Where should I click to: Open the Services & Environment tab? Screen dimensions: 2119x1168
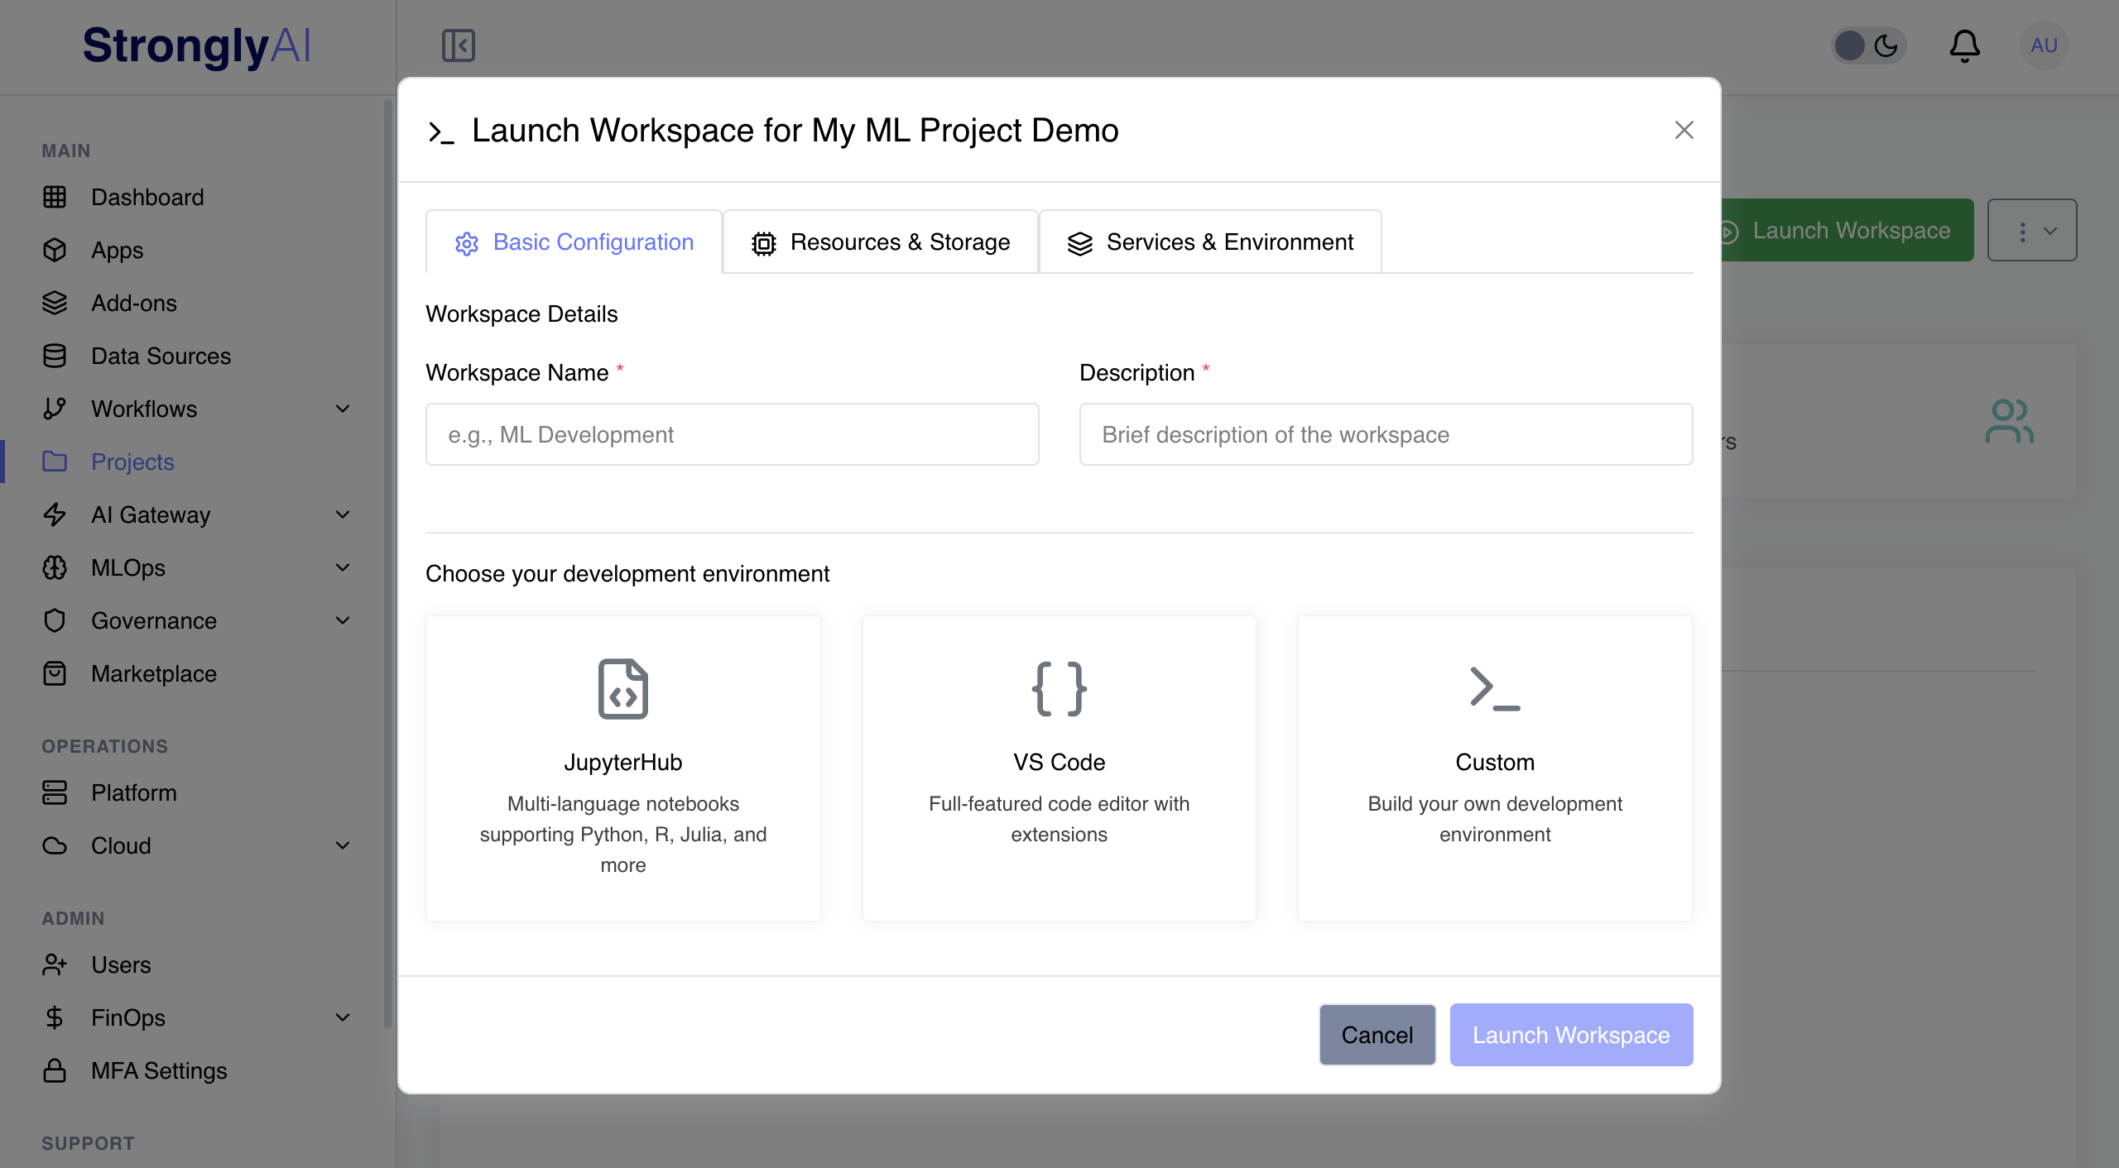tap(1209, 242)
